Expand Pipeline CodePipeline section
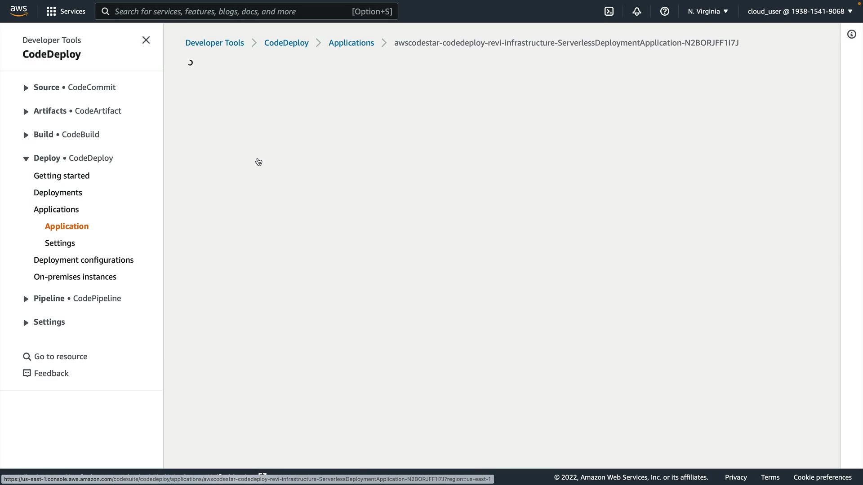 [x=26, y=299]
